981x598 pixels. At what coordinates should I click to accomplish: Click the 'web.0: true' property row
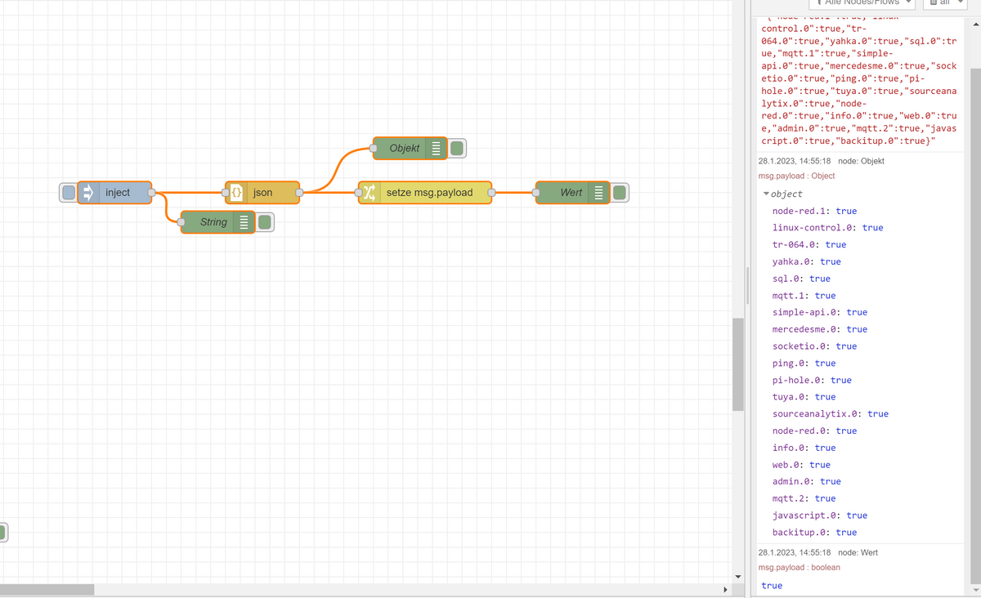(801, 465)
